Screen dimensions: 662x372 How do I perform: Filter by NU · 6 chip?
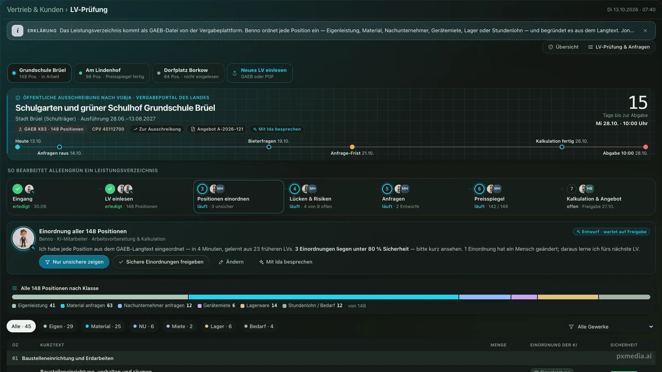(144, 327)
